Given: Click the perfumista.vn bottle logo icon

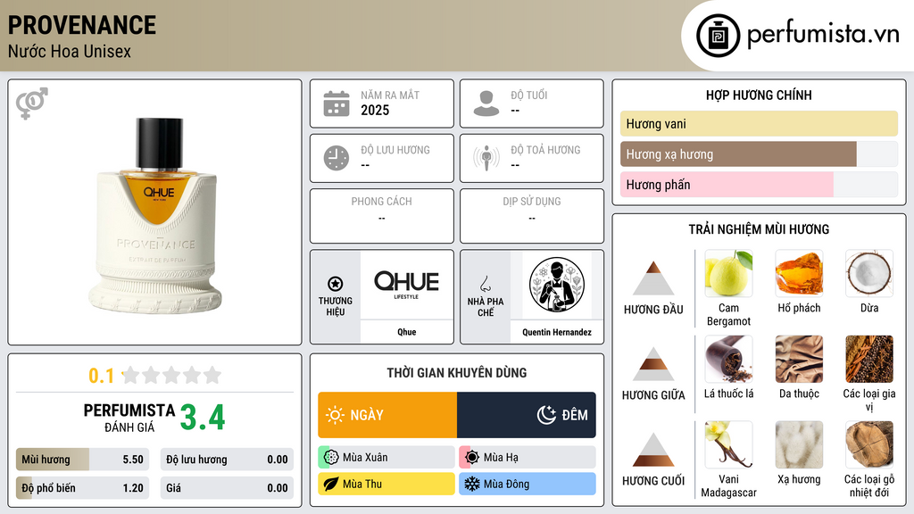Looking at the screenshot, I should [718, 36].
